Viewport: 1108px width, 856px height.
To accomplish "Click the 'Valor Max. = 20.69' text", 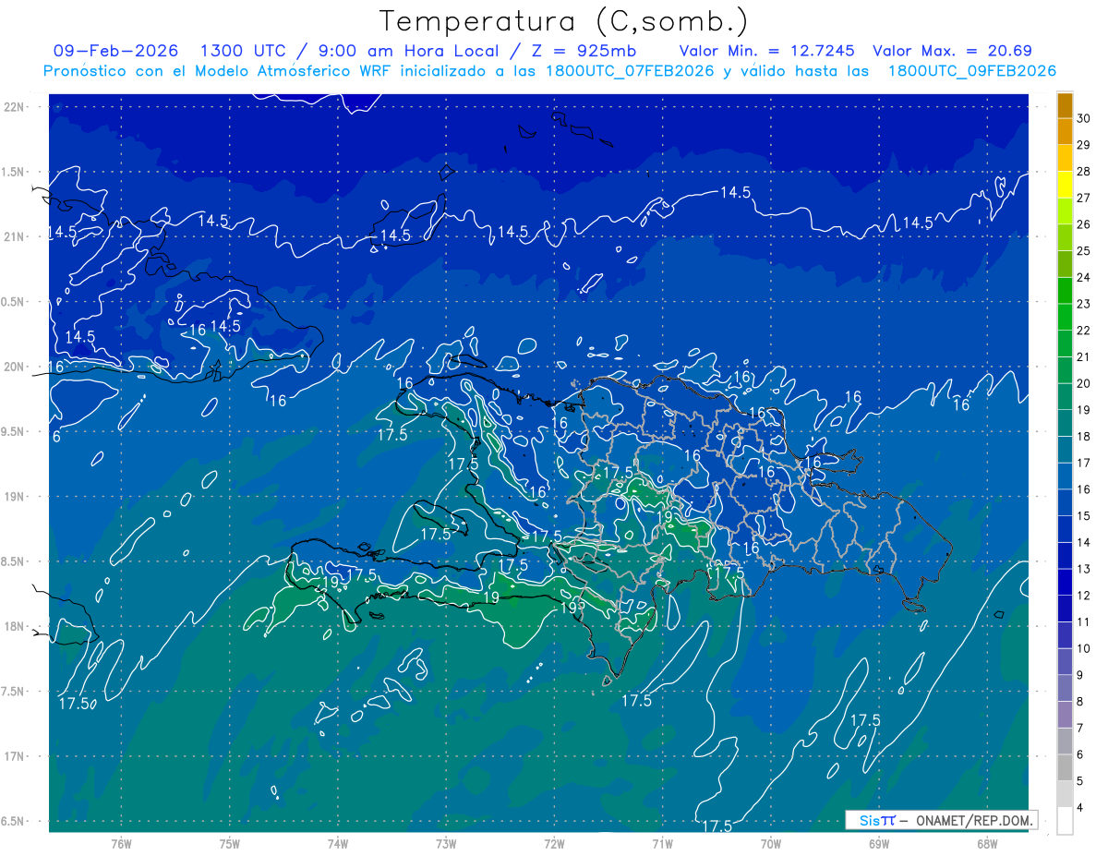I will pos(952,51).
